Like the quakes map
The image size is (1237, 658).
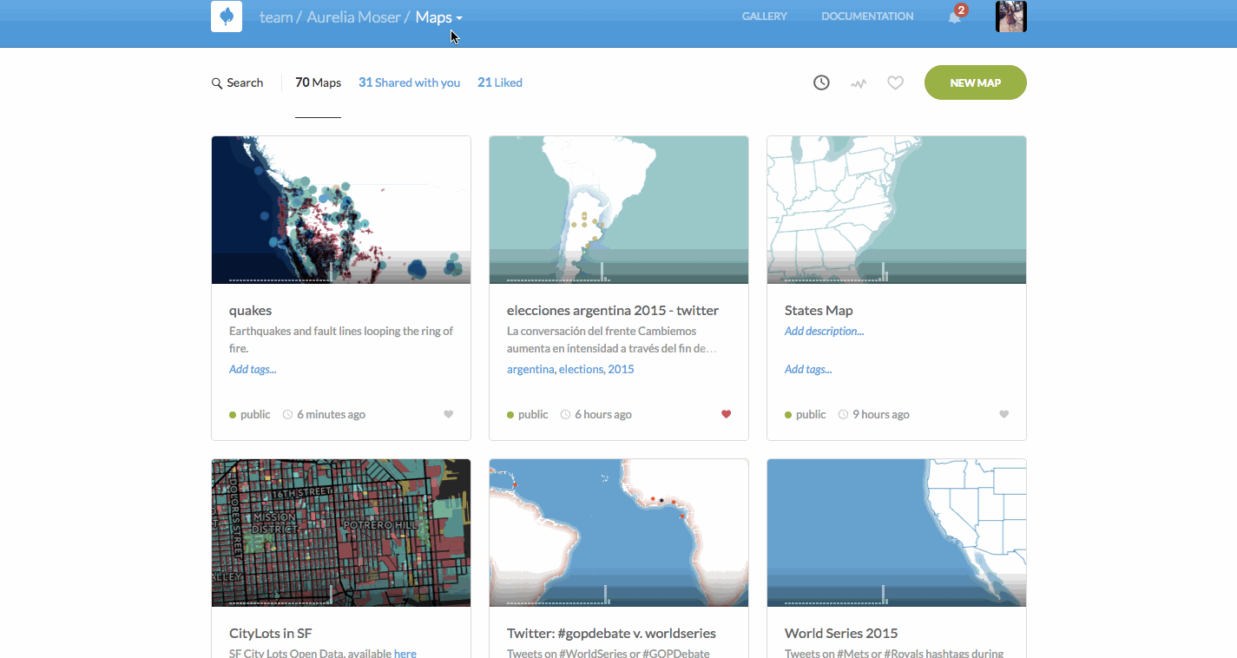click(449, 414)
